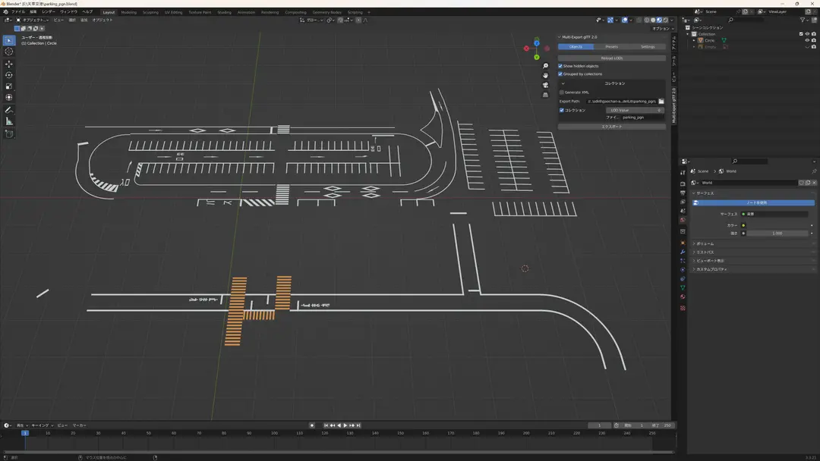This screenshot has height=461, width=820.
Task: Collapse the Collection tree in the outliner
Action: pos(688,34)
